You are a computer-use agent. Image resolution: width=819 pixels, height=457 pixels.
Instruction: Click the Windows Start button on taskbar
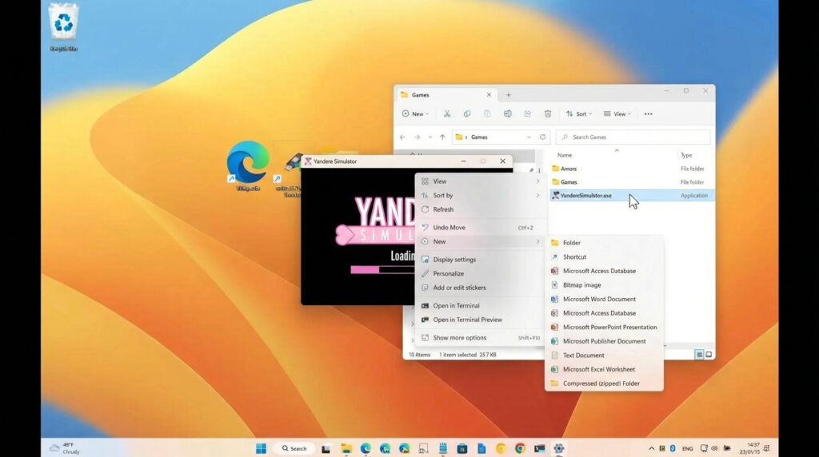[x=261, y=448]
